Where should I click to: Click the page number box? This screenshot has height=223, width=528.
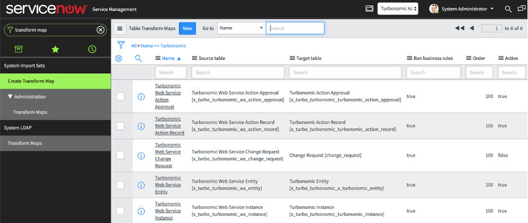click(492, 28)
